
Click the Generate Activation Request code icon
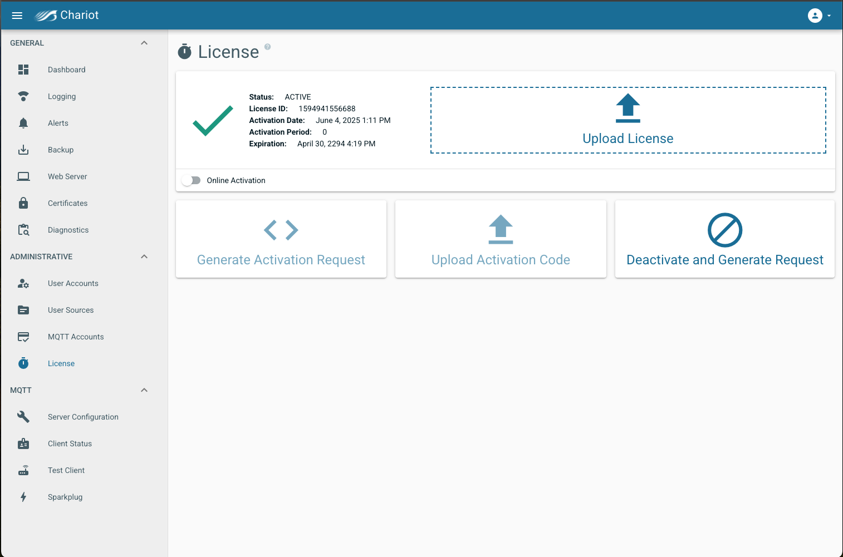(x=281, y=230)
